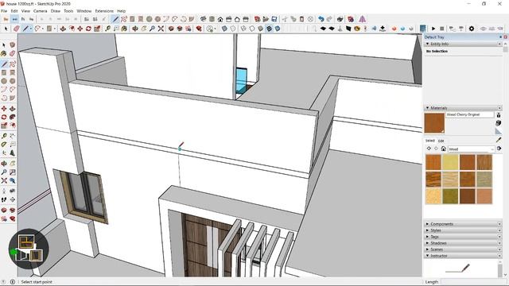Switch to Iso view in the views toolbar
Screen dimensions: 509x286
pyautogui.click(x=204, y=19)
